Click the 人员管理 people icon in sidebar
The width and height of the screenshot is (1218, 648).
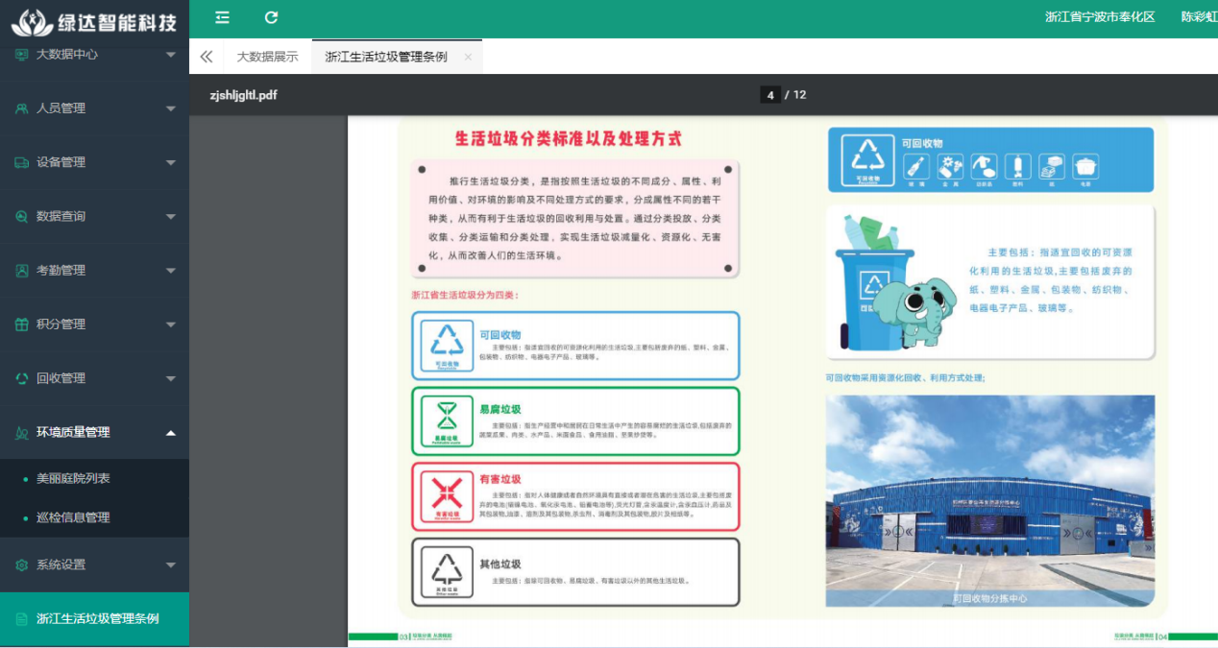[21, 108]
